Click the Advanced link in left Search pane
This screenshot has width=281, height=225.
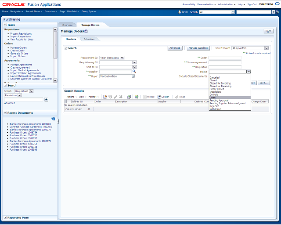[10, 103]
